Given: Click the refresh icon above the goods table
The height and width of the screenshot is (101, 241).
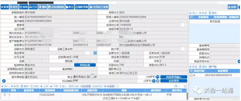Looking at the screenshot, I should [x=185, y=86].
